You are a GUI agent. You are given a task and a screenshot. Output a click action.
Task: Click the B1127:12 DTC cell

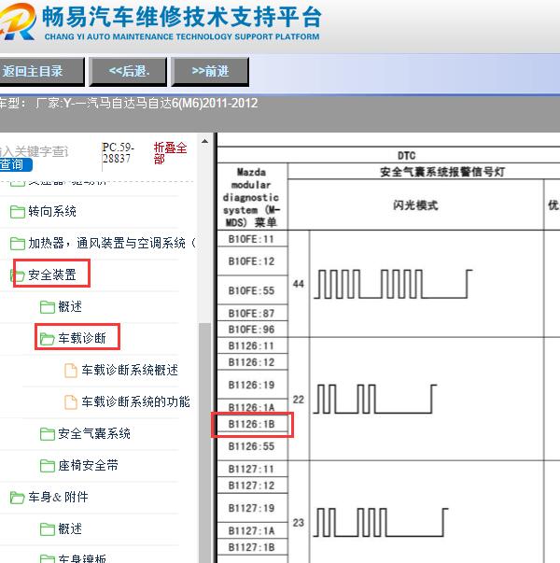click(252, 486)
